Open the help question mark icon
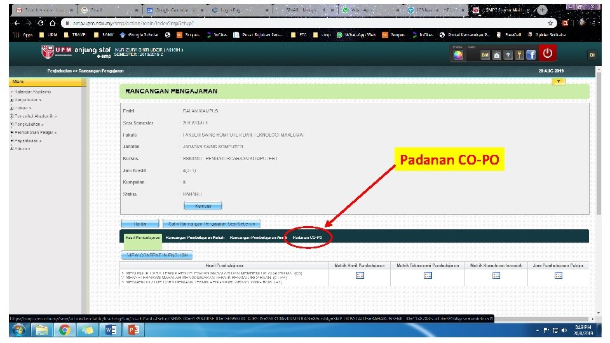The height and width of the screenshot is (343, 610). point(508,55)
